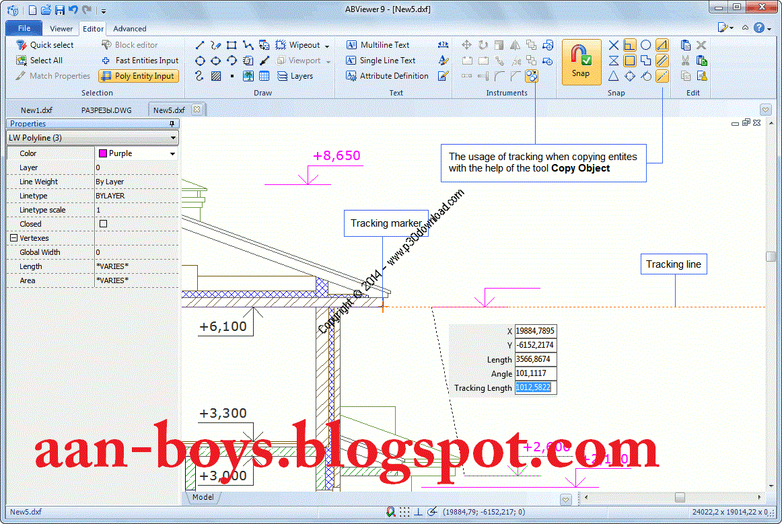Screen dimensions: 782x524
Task: Expand the document tabs list arrow
Action: 766,109
